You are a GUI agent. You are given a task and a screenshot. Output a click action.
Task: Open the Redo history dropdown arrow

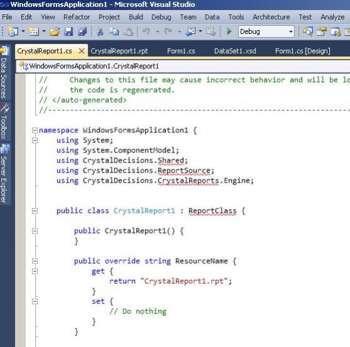click(179, 31)
